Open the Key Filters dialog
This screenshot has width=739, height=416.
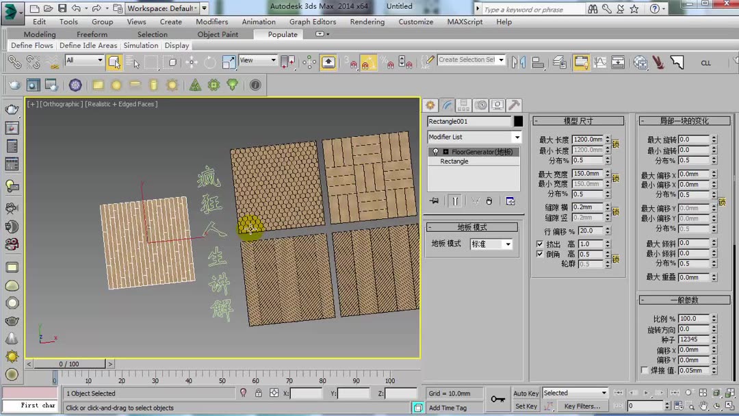point(582,405)
